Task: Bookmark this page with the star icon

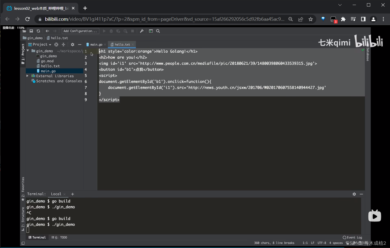Action: click(x=311, y=19)
